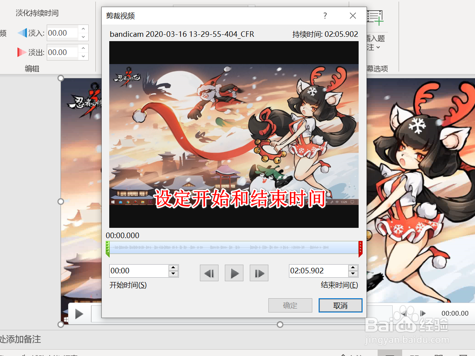
Task: Increase the 淡入 fade-in duration
Action: (83, 29)
